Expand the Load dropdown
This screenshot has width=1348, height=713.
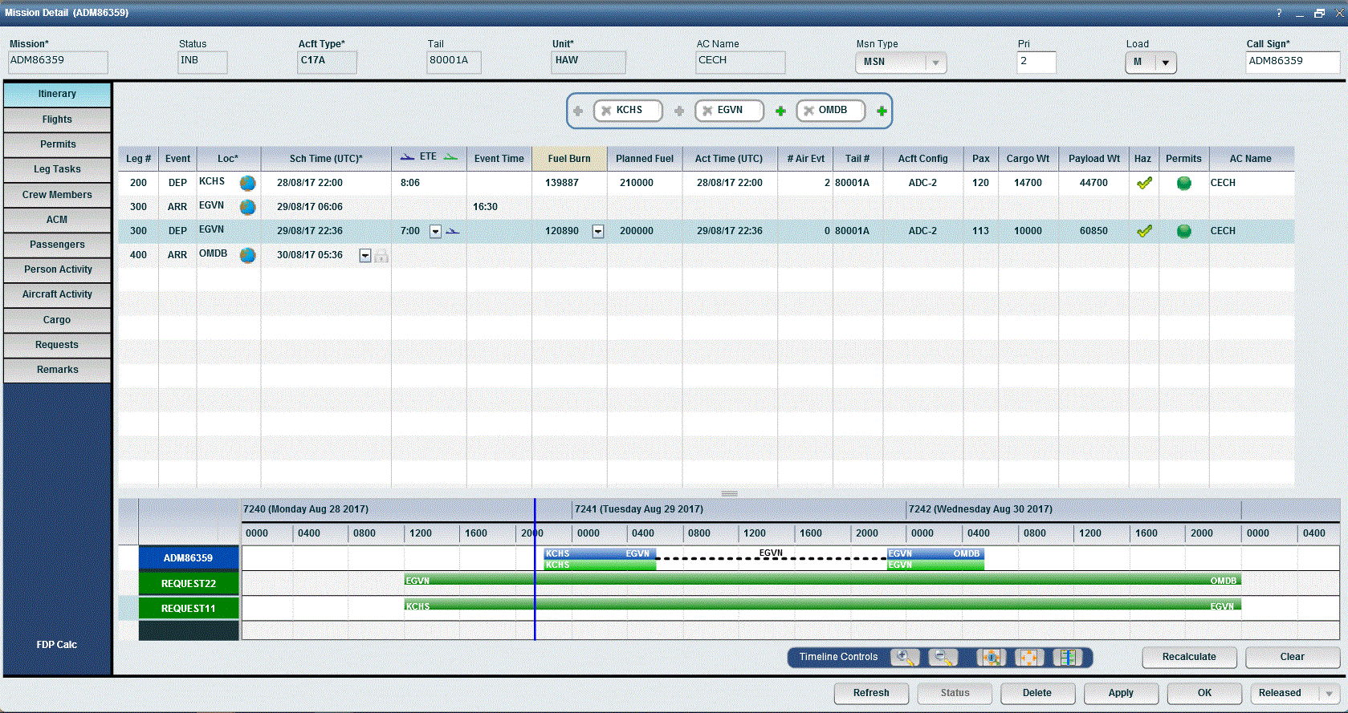coord(1165,63)
